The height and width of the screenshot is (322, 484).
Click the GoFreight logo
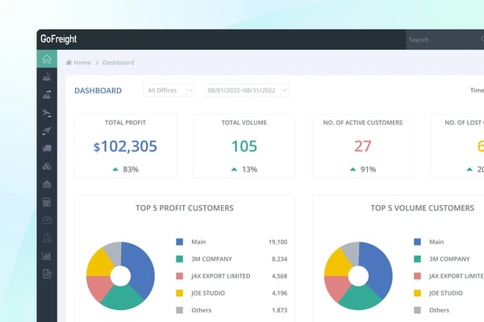point(58,39)
